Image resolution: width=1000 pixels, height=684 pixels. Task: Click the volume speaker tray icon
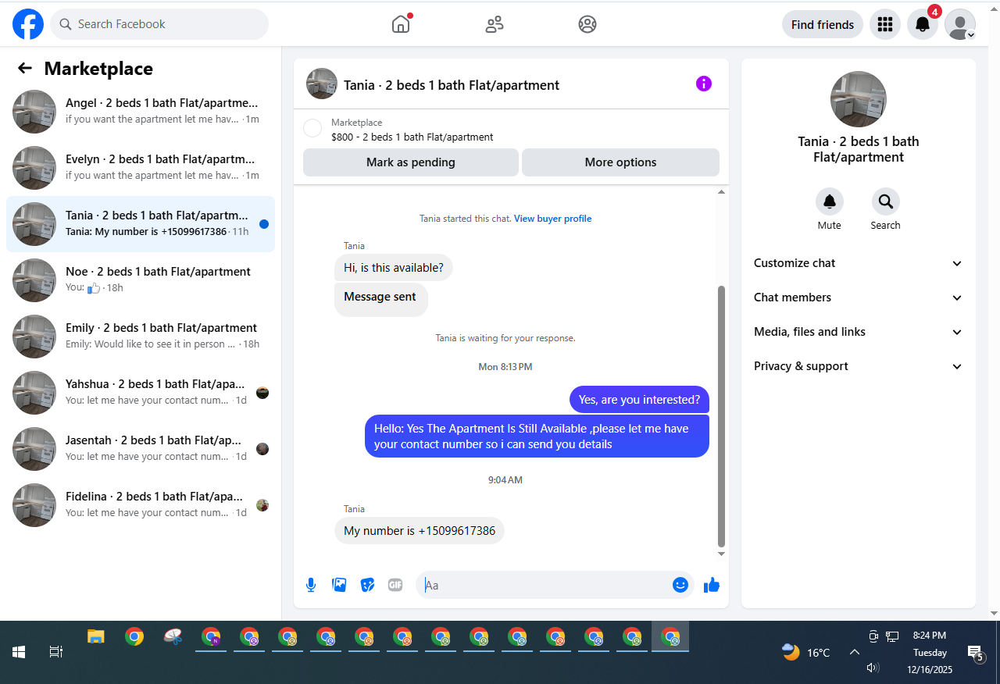click(x=873, y=668)
